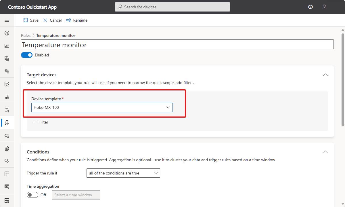345x207 pixels.
Task: Save the Temperature monitor rule
Action: click(x=30, y=20)
